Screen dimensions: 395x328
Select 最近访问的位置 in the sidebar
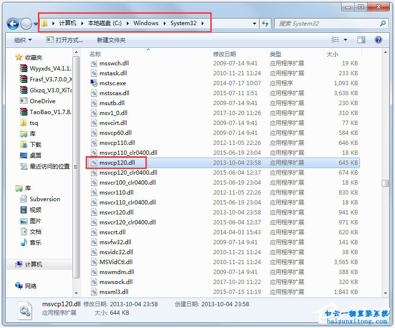[51, 167]
